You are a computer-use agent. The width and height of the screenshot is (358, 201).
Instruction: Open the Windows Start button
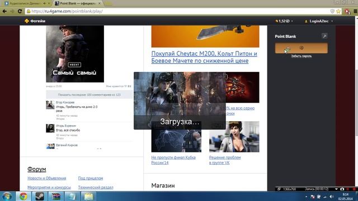pos(7,196)
